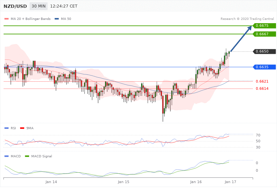Click the 0.6650 current price label
The height and width of the screenshot is (188, 277).
coord(265,52)
